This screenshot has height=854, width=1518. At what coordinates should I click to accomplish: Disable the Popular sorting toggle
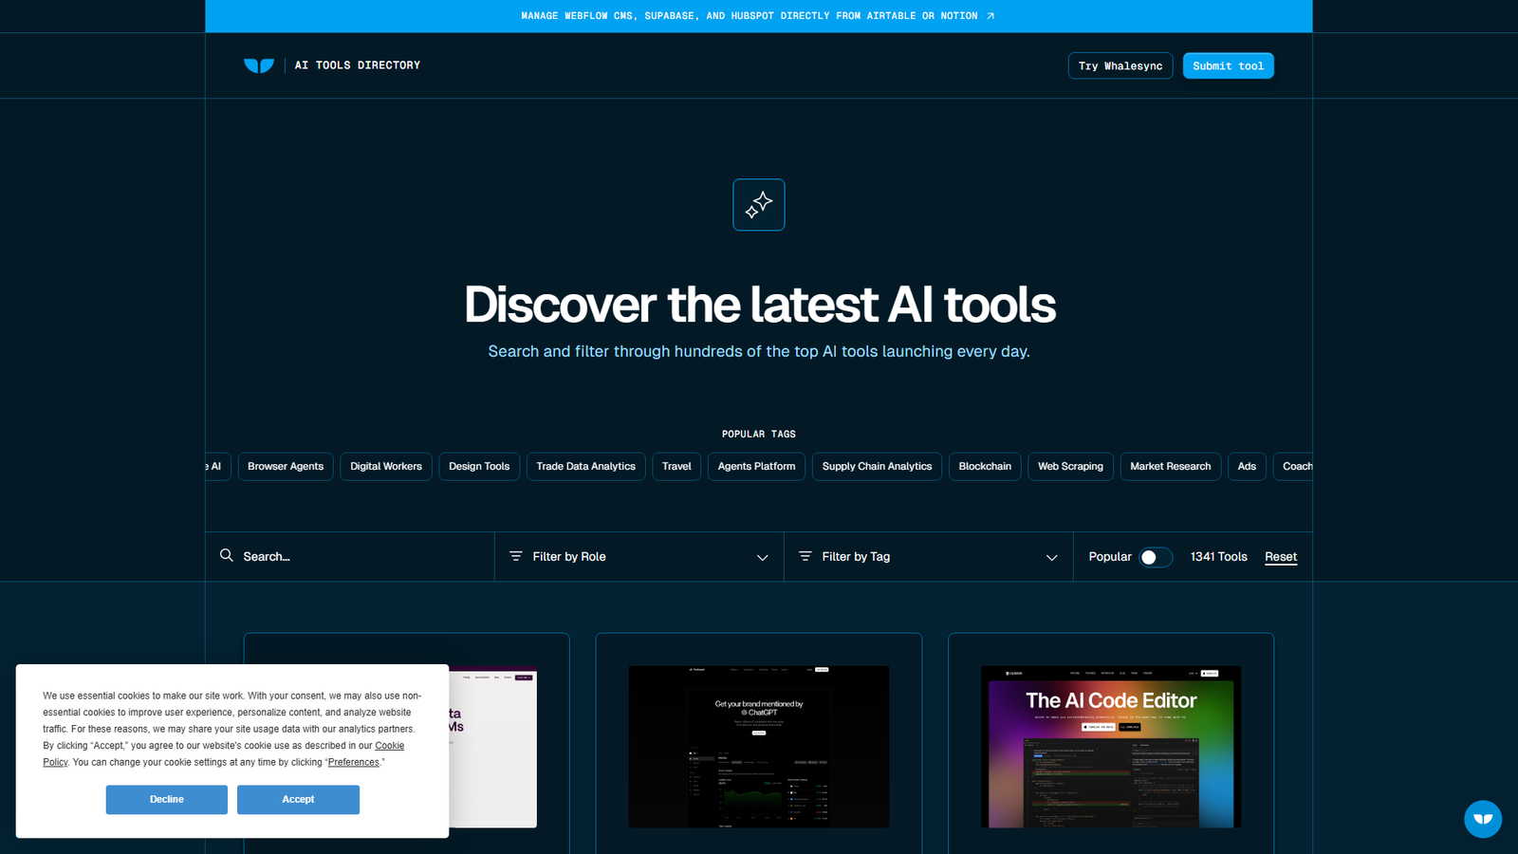(x=1156, y=557)
